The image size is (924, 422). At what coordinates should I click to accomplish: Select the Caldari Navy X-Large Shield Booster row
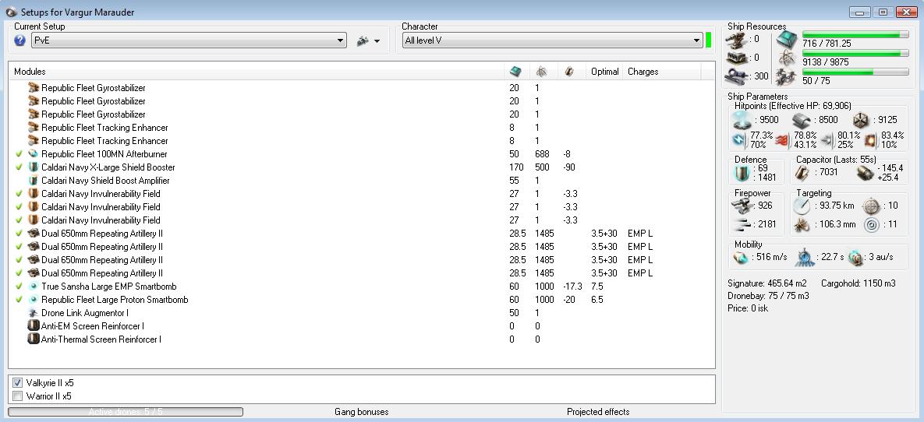tap(362, 167)
